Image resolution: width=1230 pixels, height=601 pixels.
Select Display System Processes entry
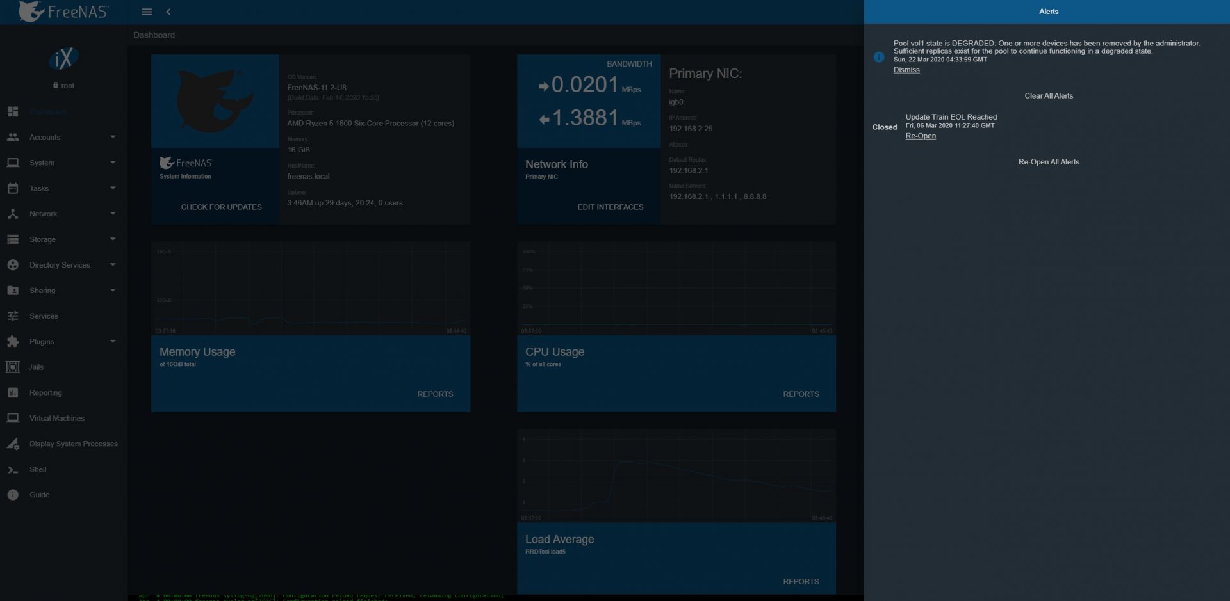tap(74, 444)
